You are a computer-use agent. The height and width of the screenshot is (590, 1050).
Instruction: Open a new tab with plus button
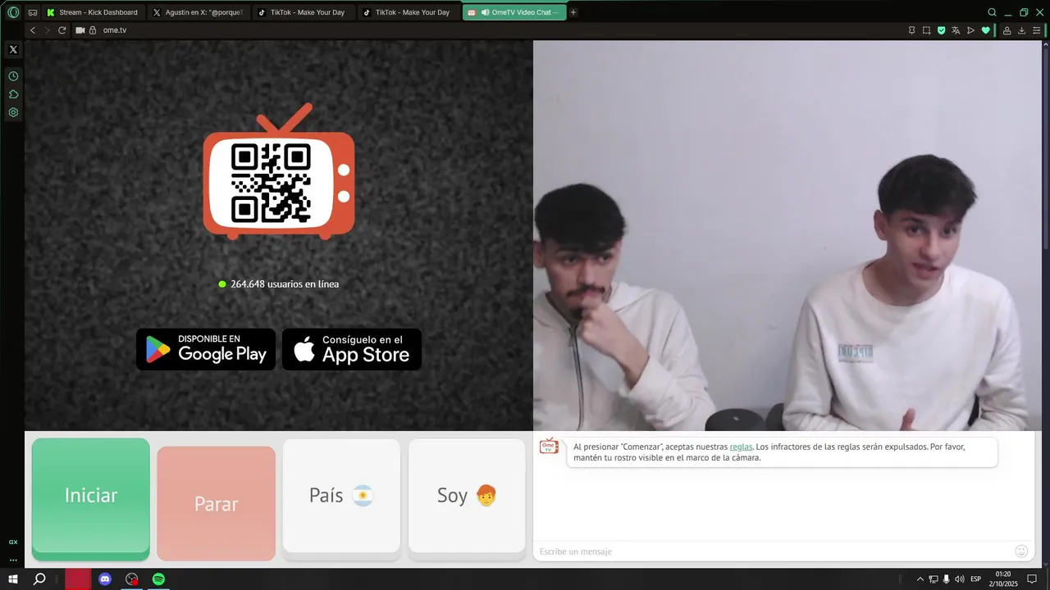tap(573, 12)
